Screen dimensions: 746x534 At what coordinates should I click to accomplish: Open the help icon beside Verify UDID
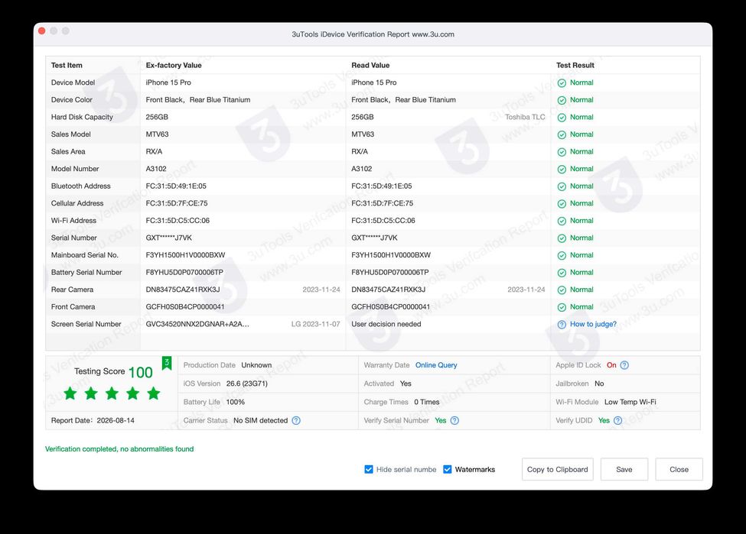click(617, 420)
